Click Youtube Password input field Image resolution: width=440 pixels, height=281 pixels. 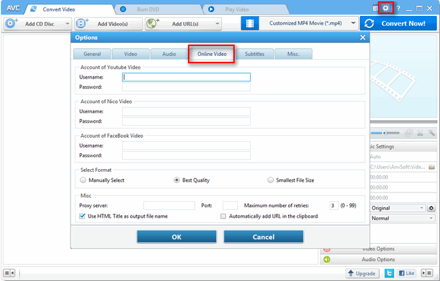[186, 87]
